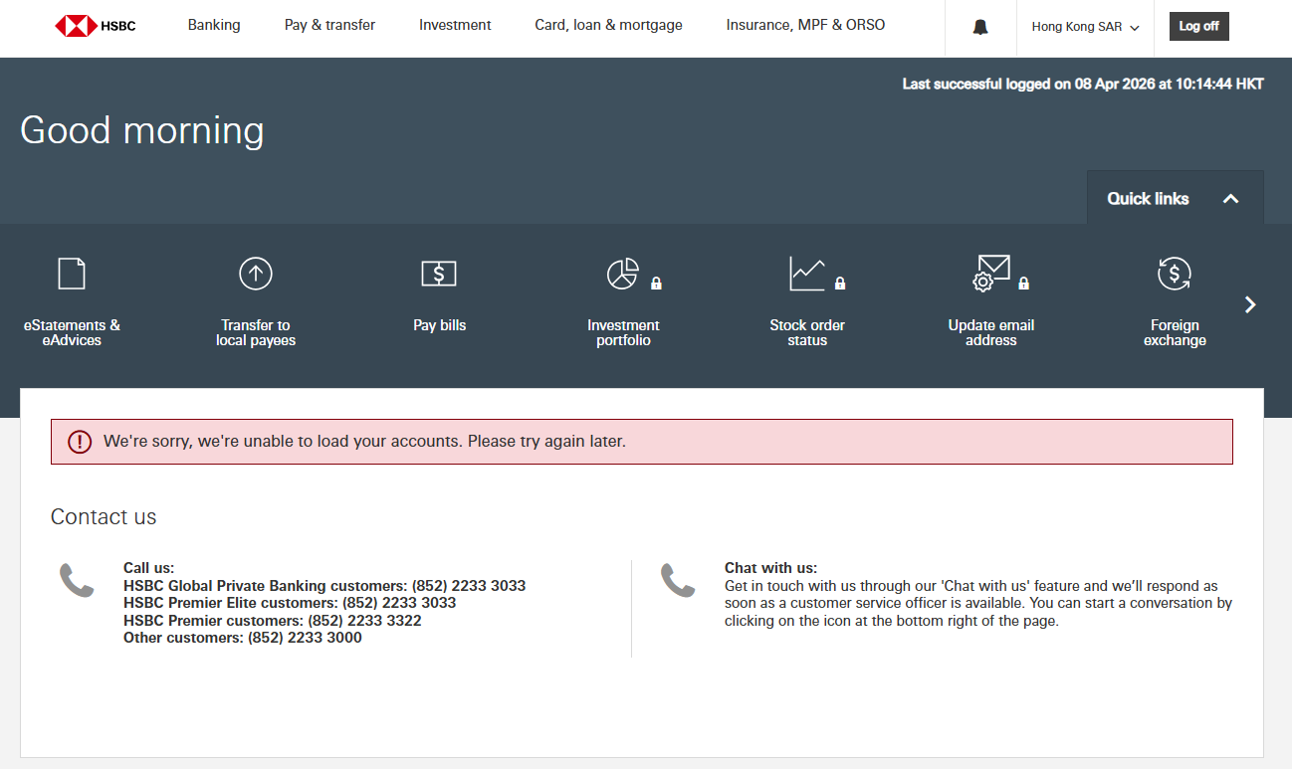Click the HSBC logo
This screenshot has width=1292, height=769.
(96, 26)
